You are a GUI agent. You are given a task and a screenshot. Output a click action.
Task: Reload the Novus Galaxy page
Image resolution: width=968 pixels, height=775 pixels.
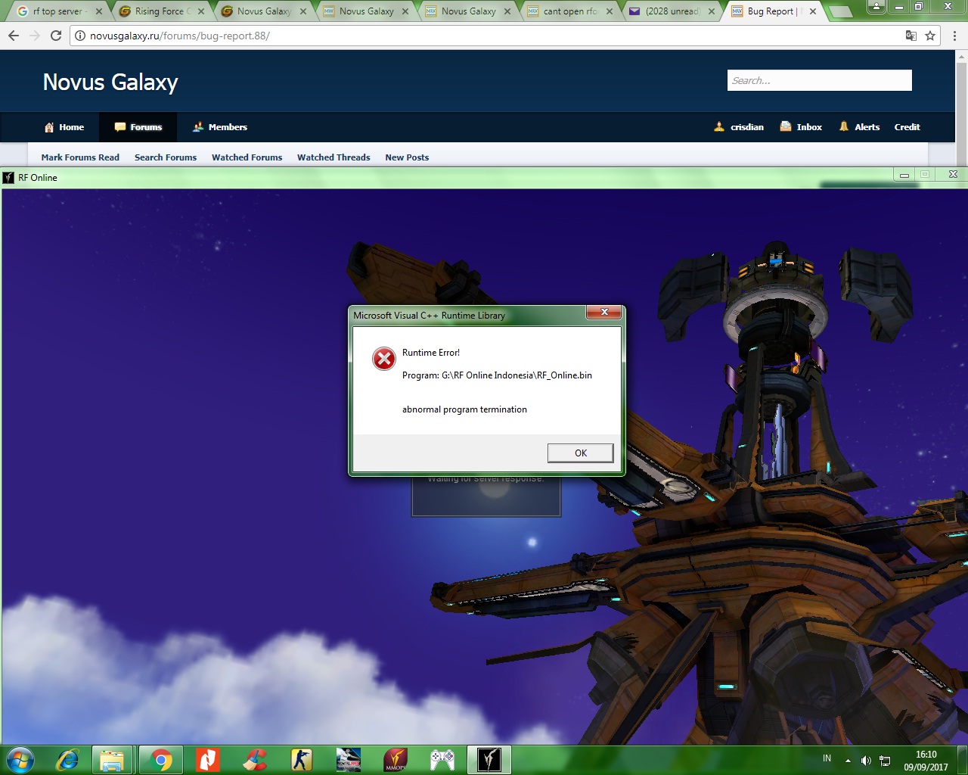56,36
